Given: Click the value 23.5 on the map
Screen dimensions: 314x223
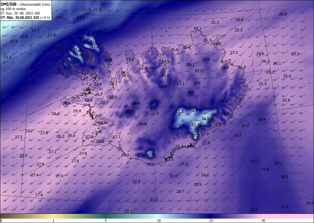Looking at the screenshot, I should 170,159.
